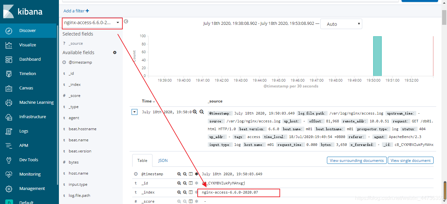This screenshot has height=204, width=447.
Task: Sort by the Time column header
Action: (x=149, y=101)
